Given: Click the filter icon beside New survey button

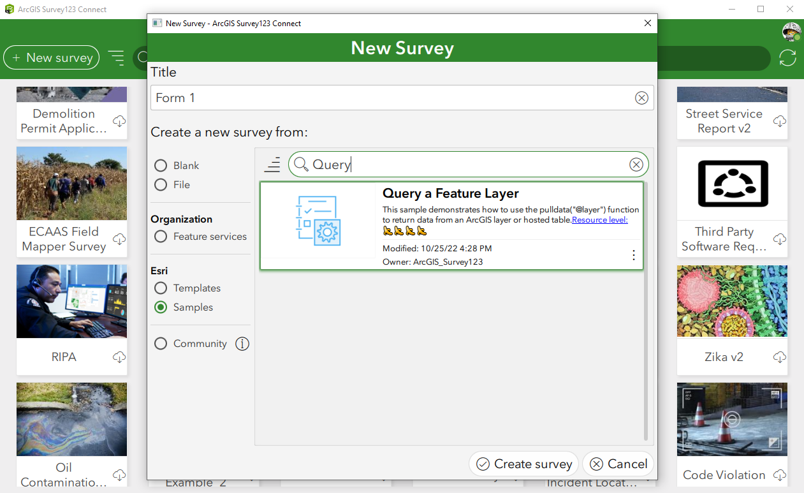Looking at the screenshot, I should point(117,57).
